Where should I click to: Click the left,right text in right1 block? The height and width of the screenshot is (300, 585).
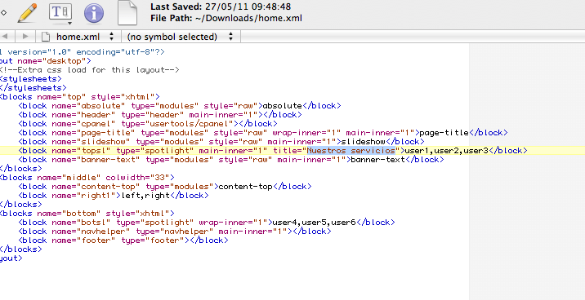(x=146, y=196)
